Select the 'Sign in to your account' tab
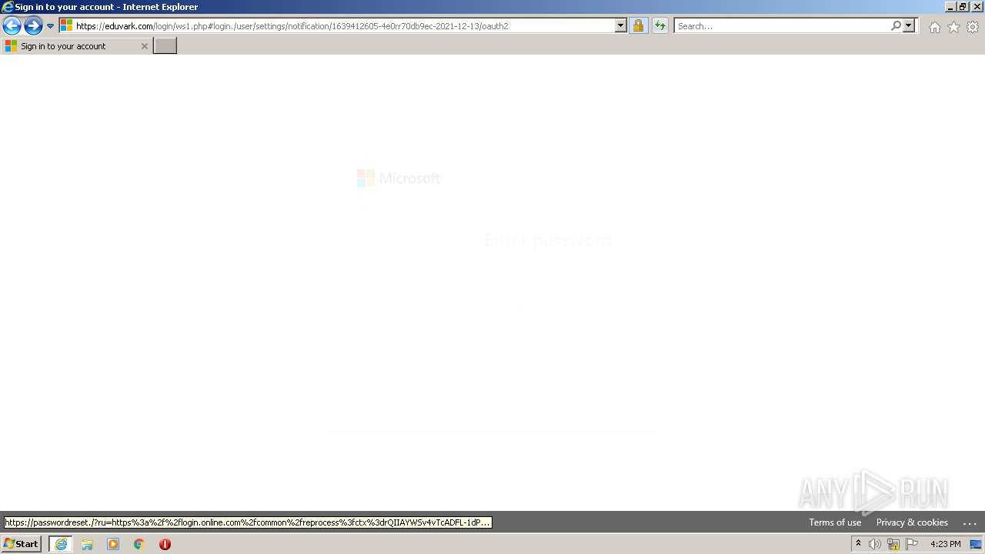The width and height of the screenshot is (985, 554). pyautogui.click(x=76, y=46)
